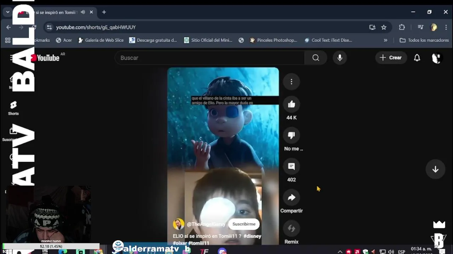Screen dimensions: 453x254
Task: Open Sitio Oficial del Mini bookmark
Action: [x=208, y=40]
